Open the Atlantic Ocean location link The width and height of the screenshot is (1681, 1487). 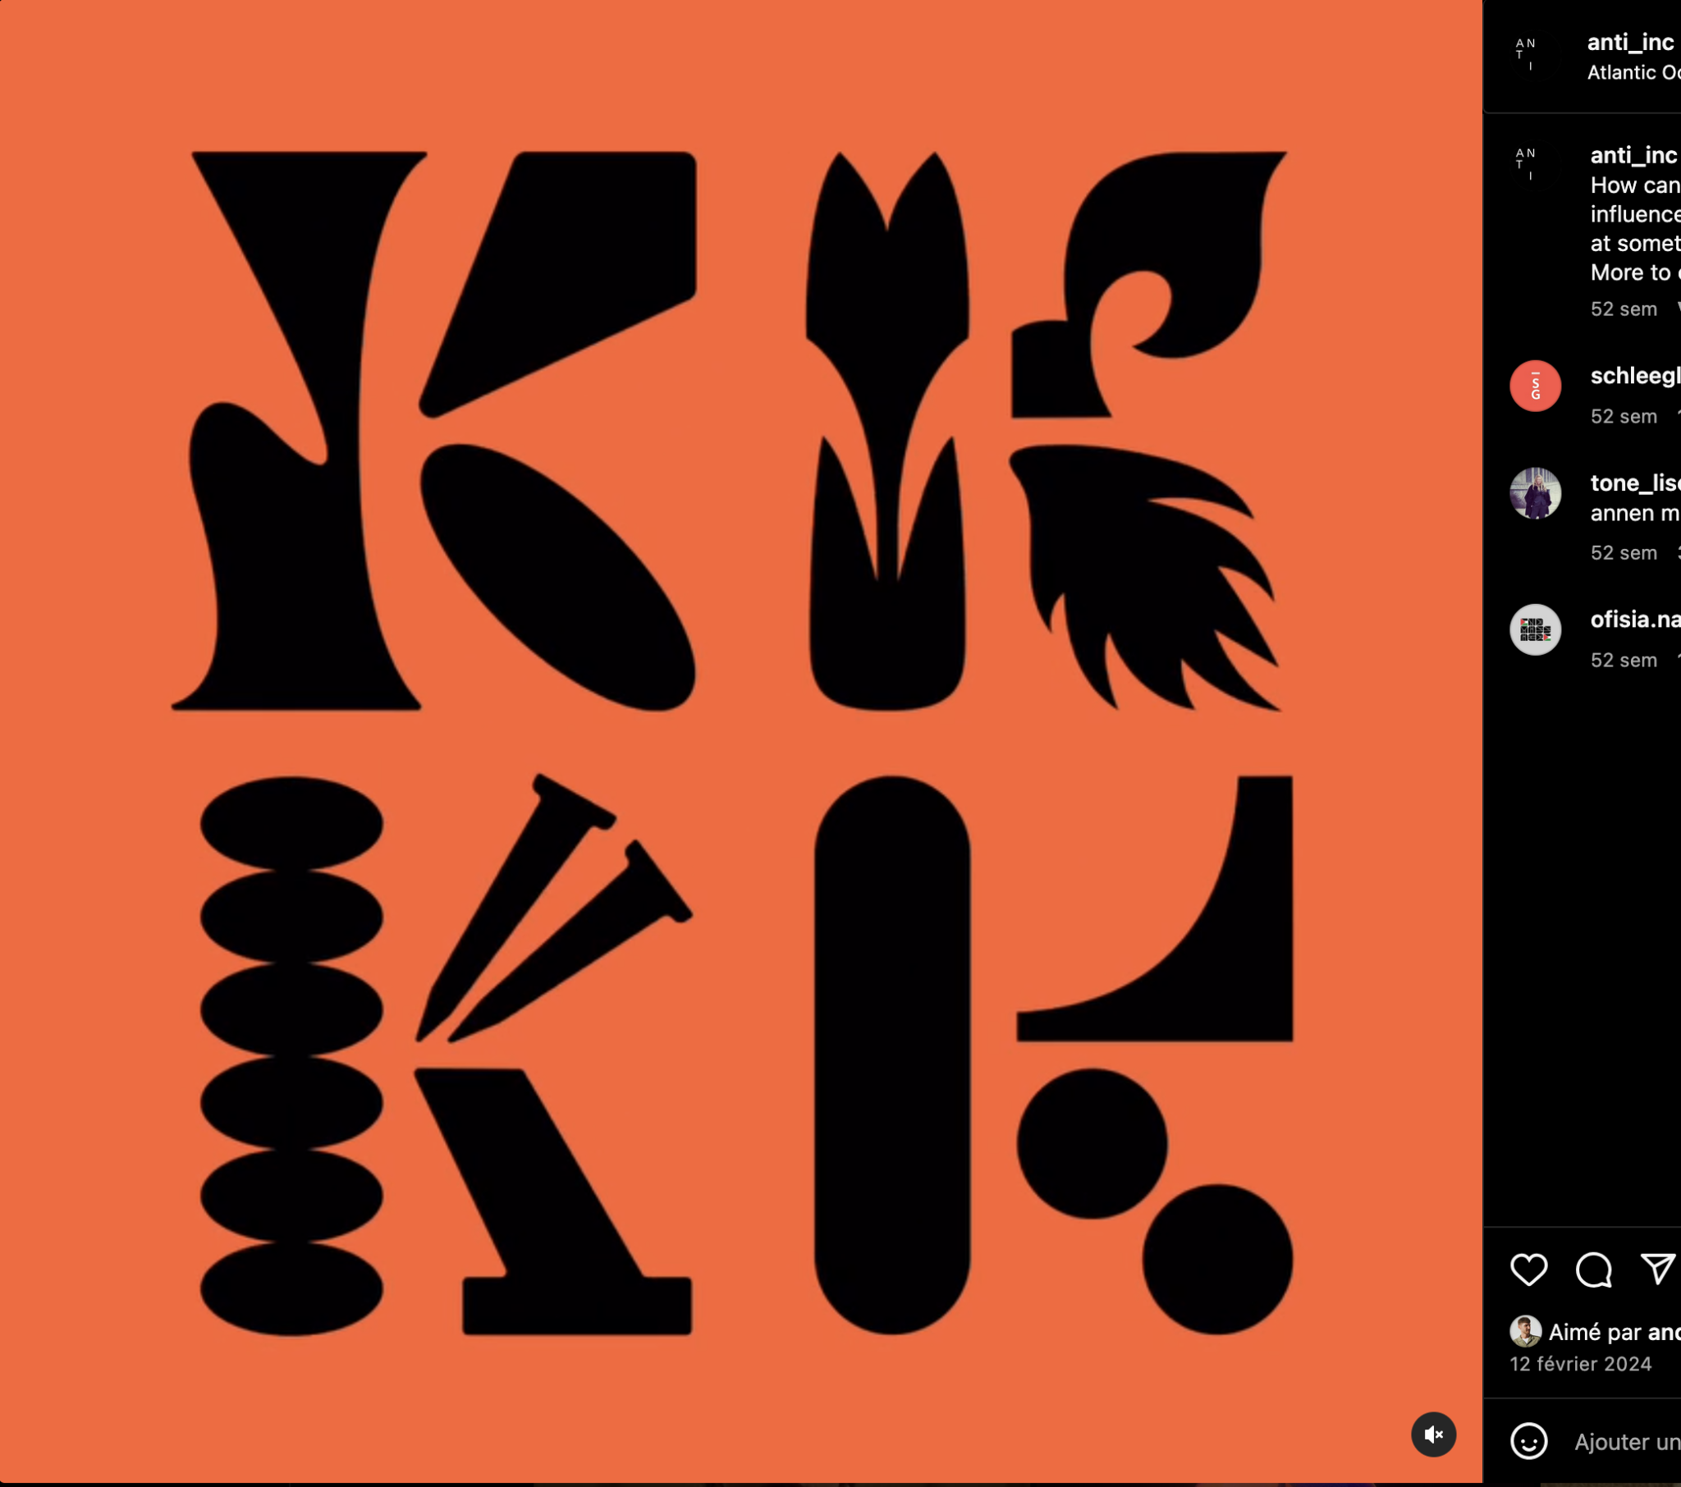coord(1633,72)
